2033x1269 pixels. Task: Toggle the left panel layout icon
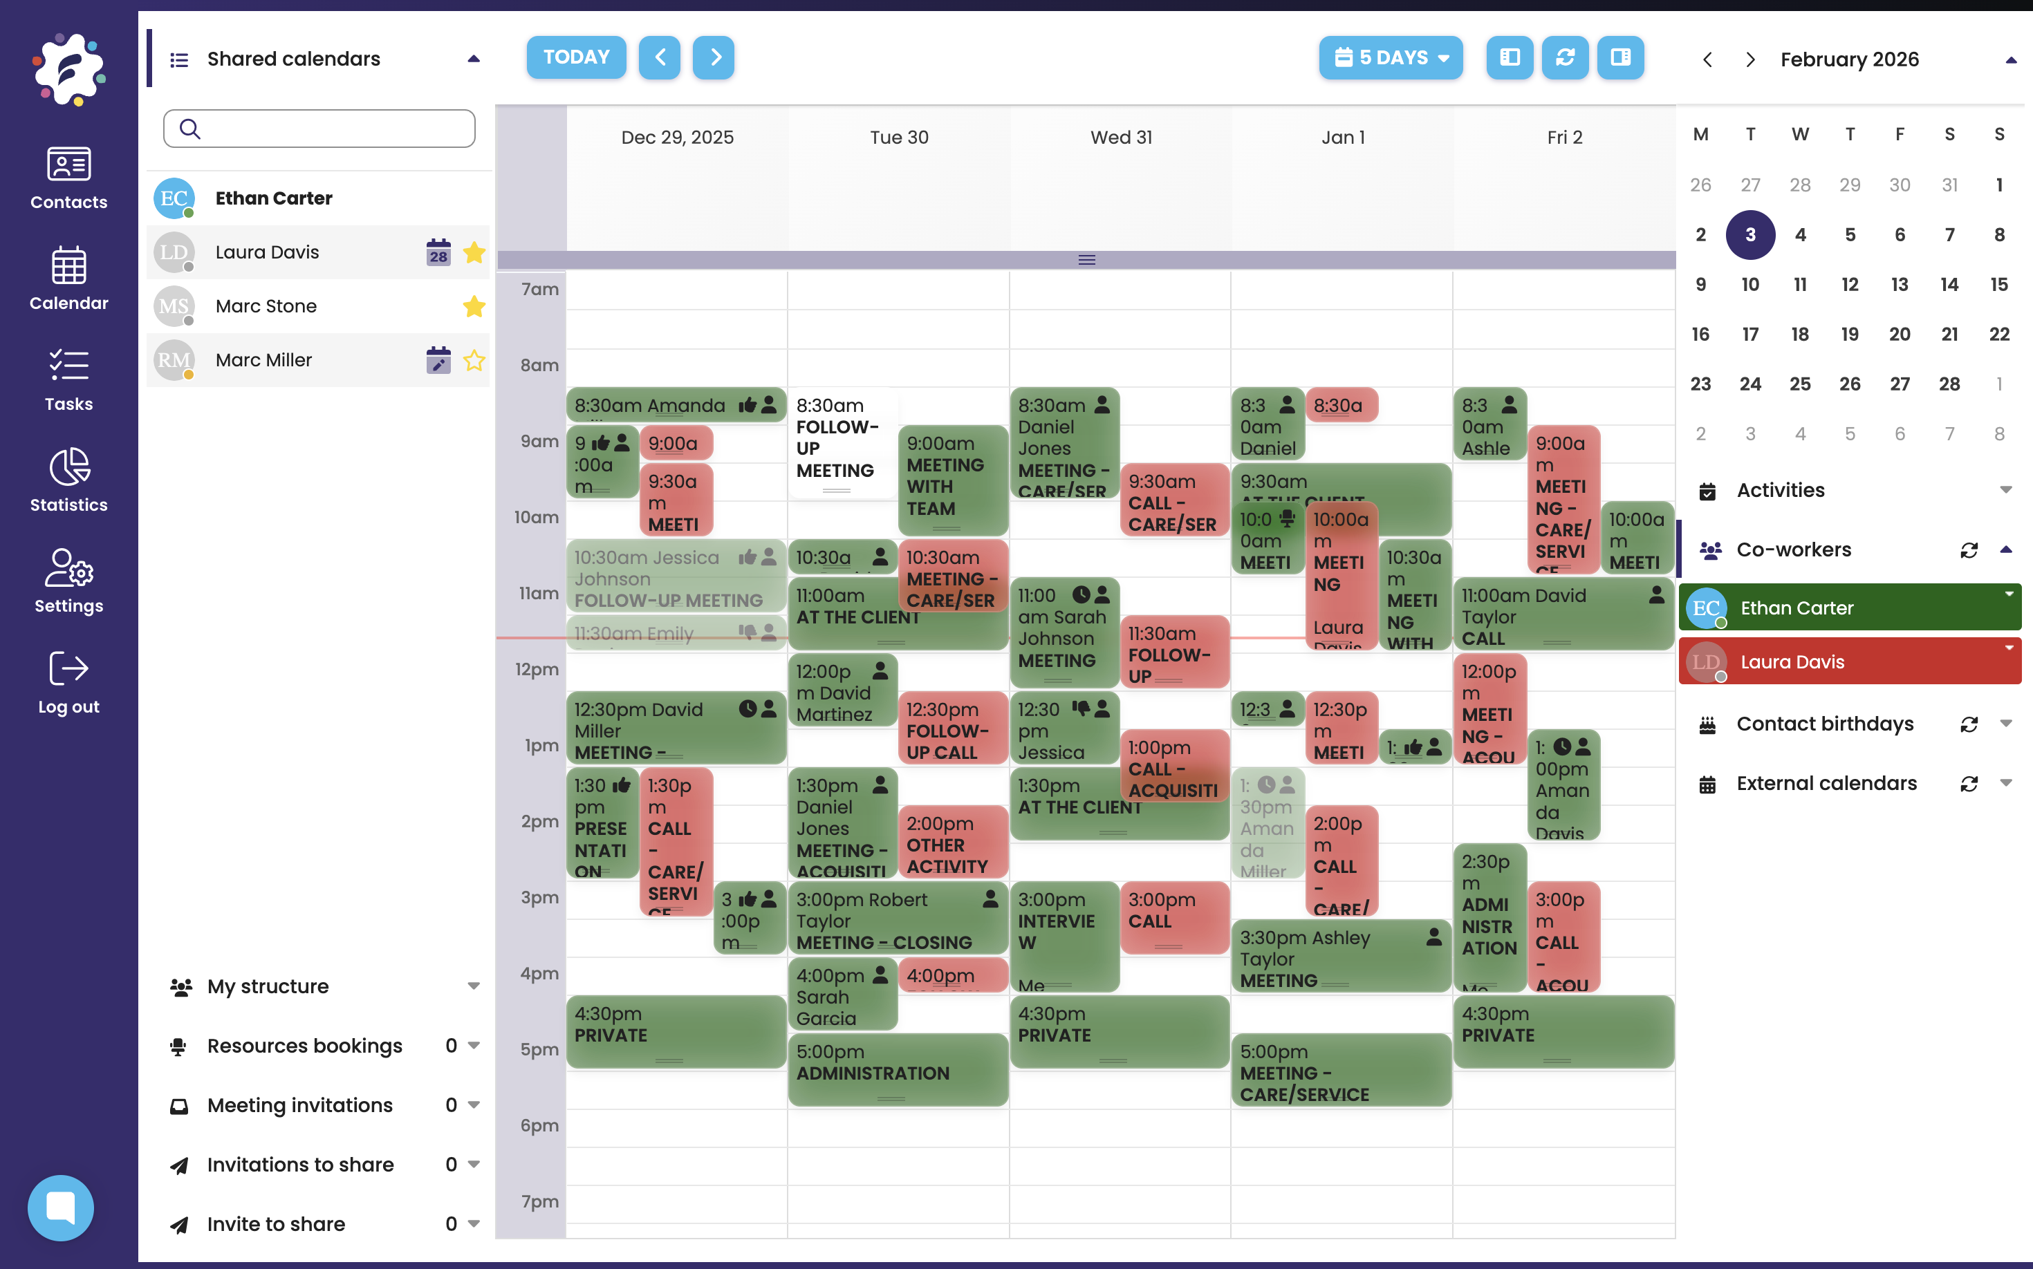(x=1509, y=58)
